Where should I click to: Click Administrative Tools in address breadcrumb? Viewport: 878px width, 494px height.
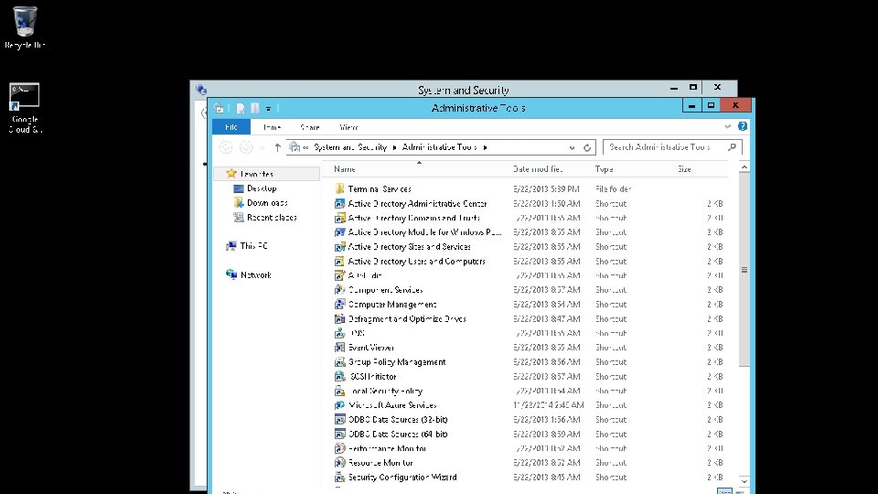coord(440,147)
